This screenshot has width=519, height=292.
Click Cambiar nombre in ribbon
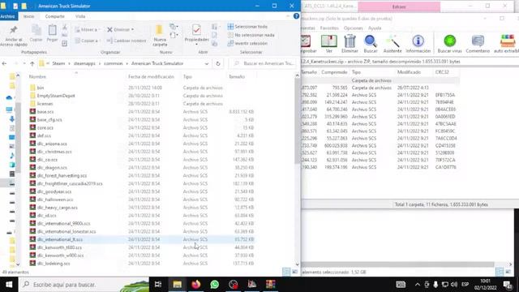pyautogui.click(x=127, y=41)
